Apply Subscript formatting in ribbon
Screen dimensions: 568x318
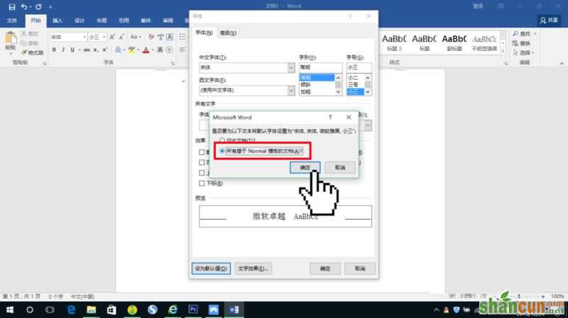point(96,50)
